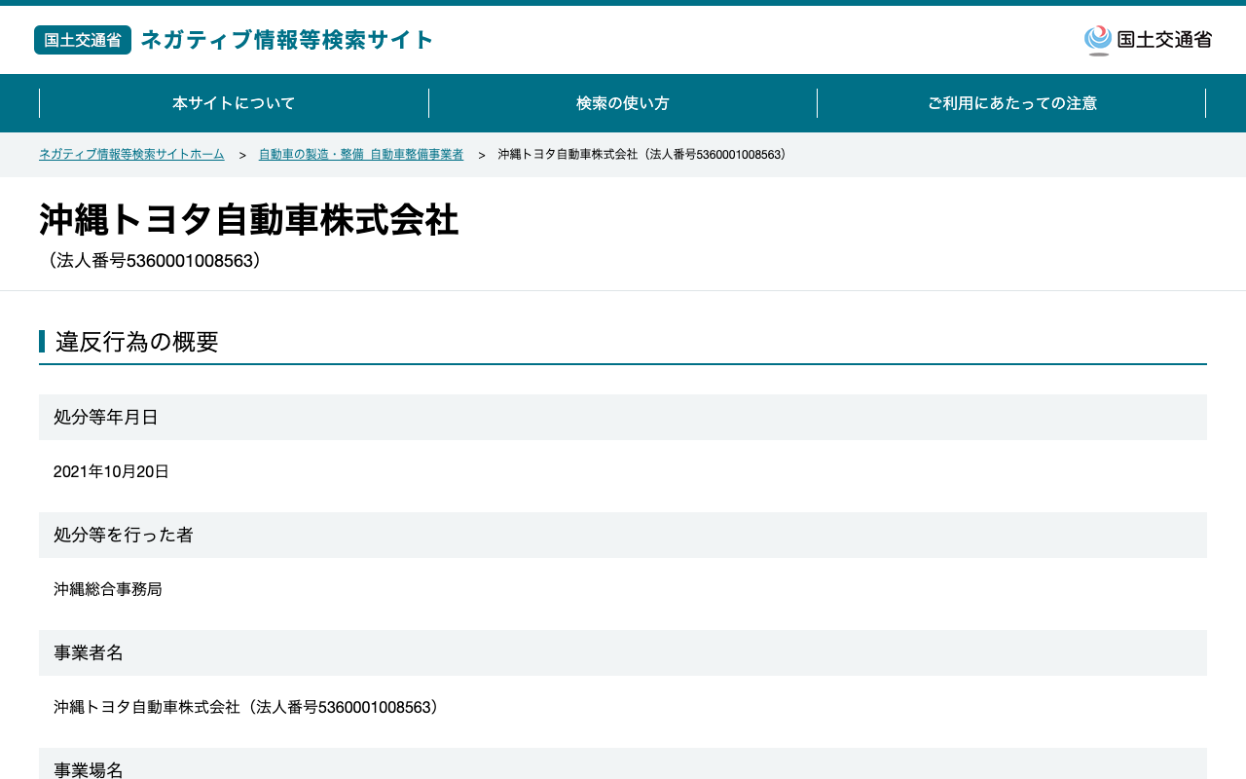
Task: Open the 検索の使い方 menu item
Action: click(x=623, y=103)
